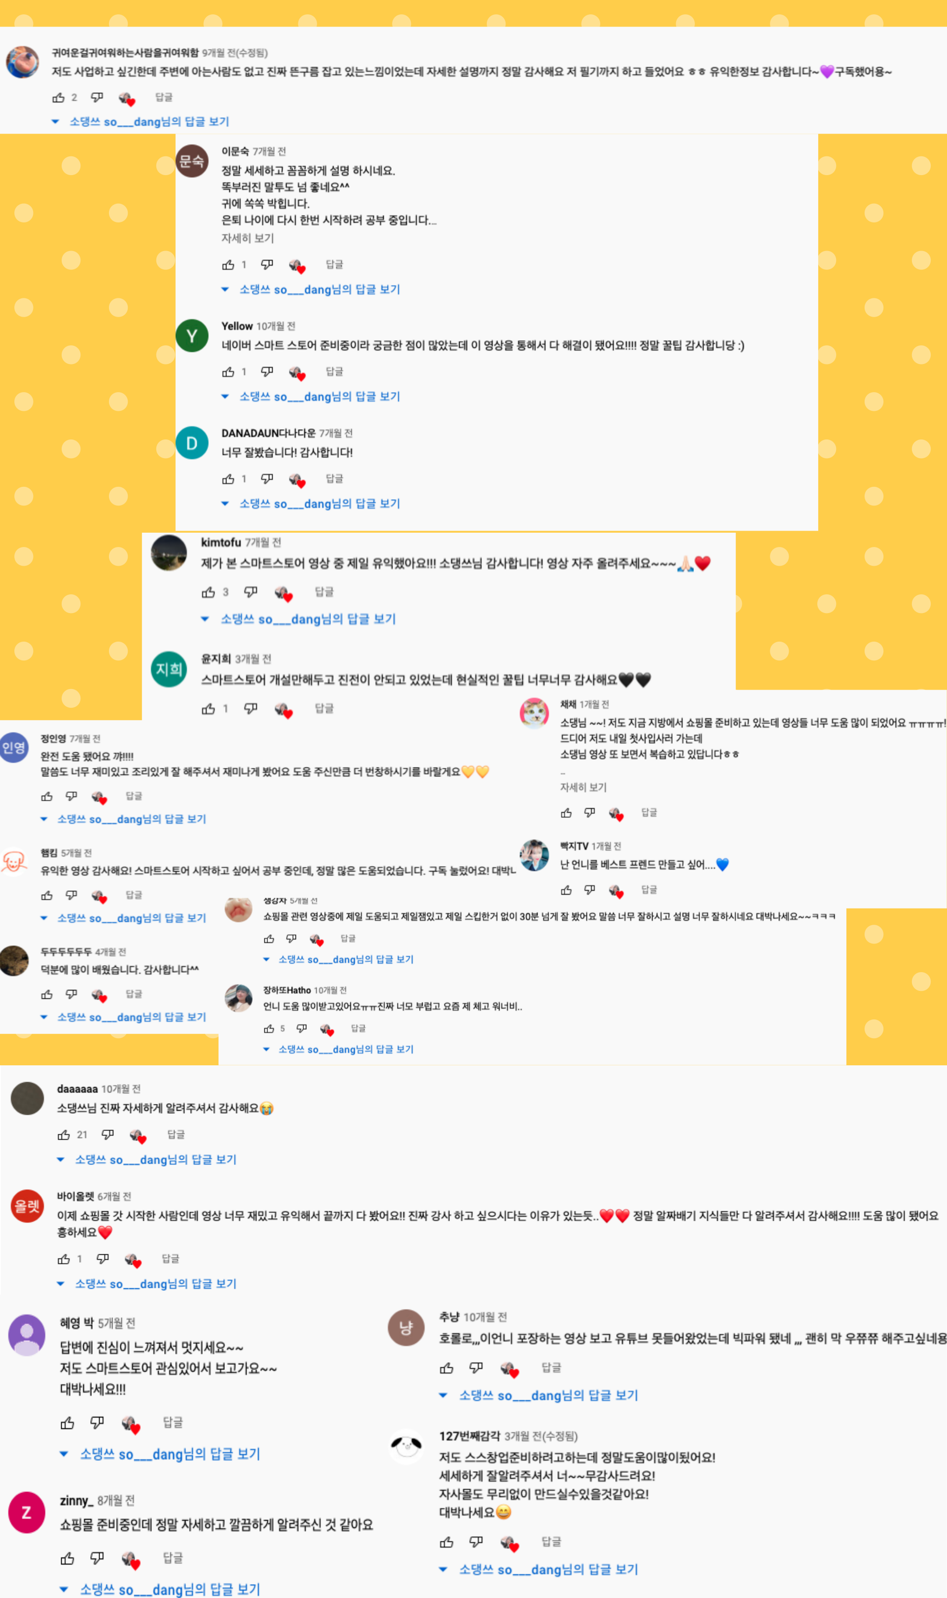Expand 자세히 보기 on 이문숙's comment
Screen dimensions: 947x1598
coord(248,238)
